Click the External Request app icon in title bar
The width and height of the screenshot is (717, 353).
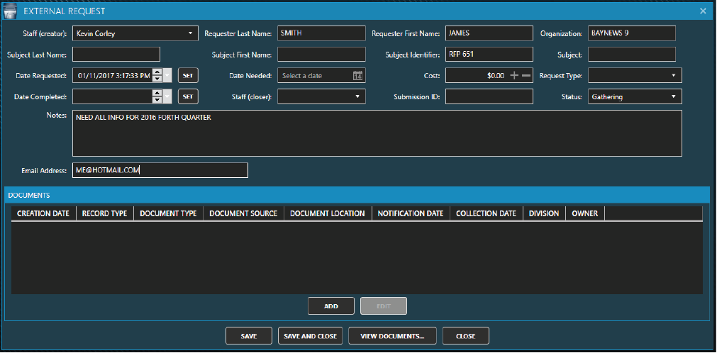pyautogui.click(x=10, y=11)
